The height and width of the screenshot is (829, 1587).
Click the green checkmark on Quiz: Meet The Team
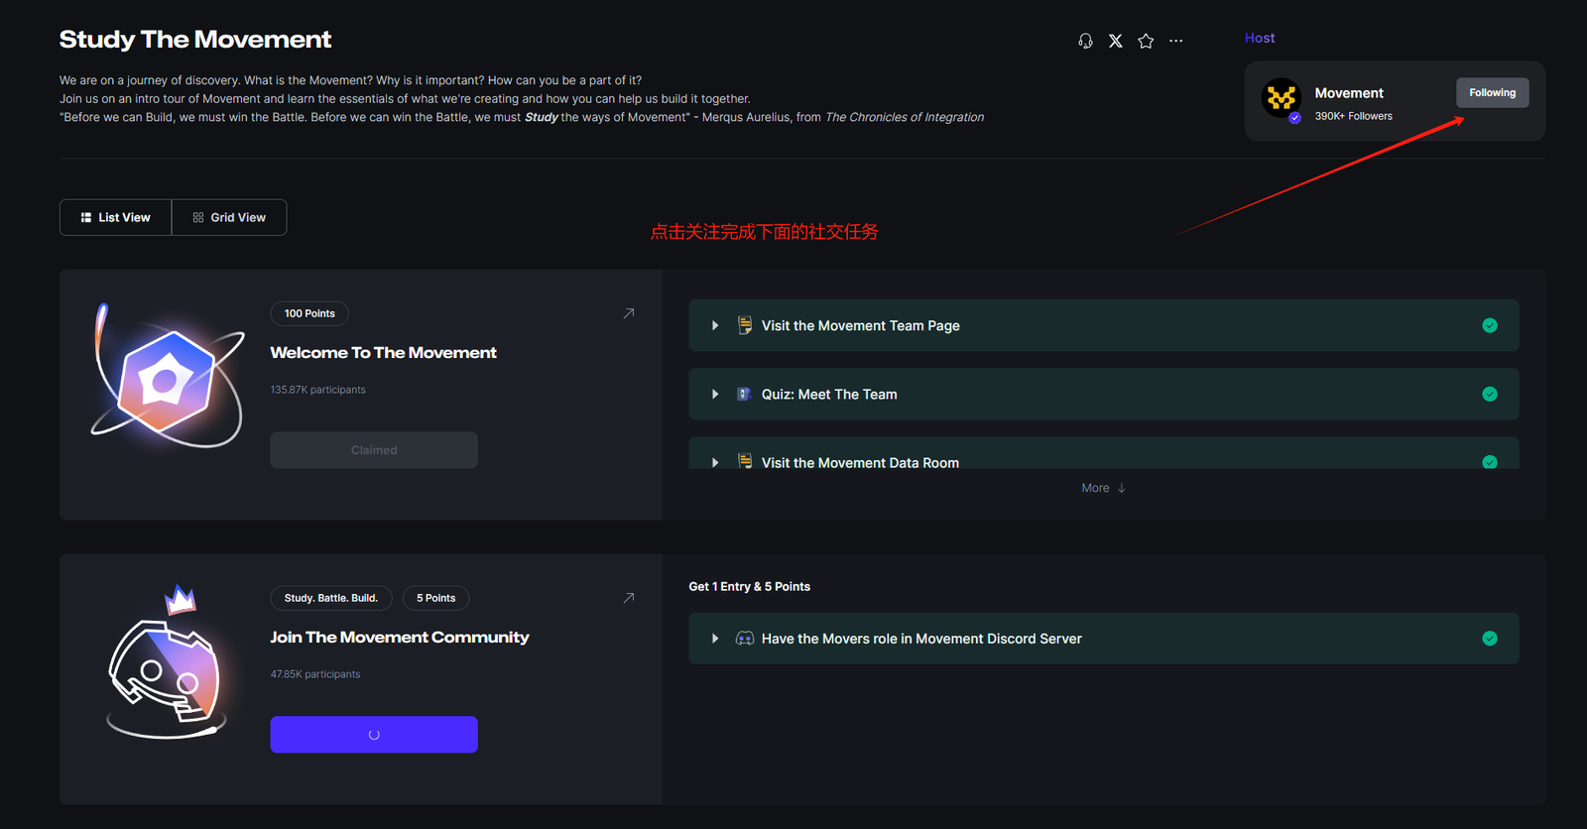pos(1490,394)
